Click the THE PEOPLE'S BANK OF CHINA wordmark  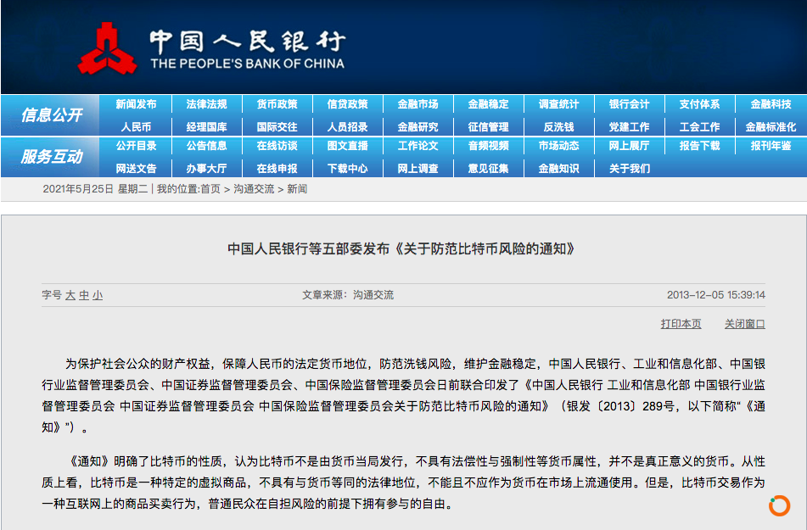[248, 64]
